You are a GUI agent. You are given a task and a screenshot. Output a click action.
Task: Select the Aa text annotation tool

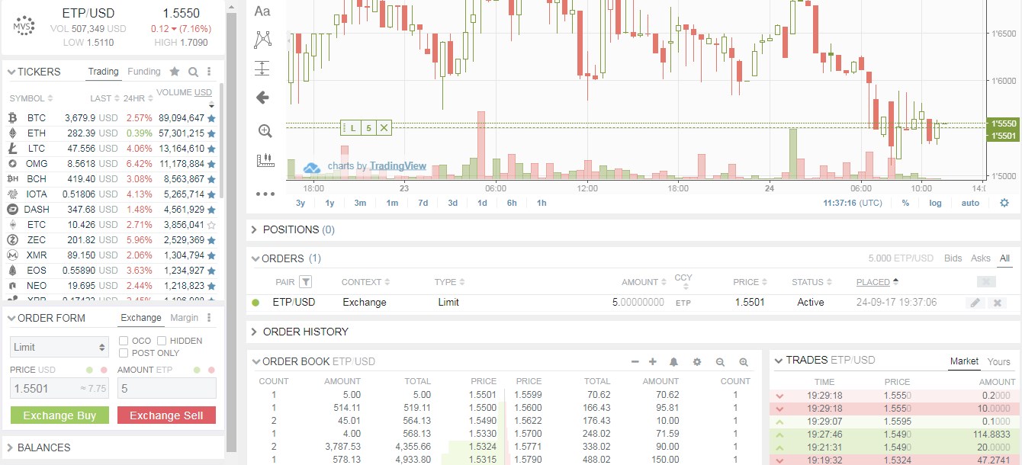click(x=263, y=11)
